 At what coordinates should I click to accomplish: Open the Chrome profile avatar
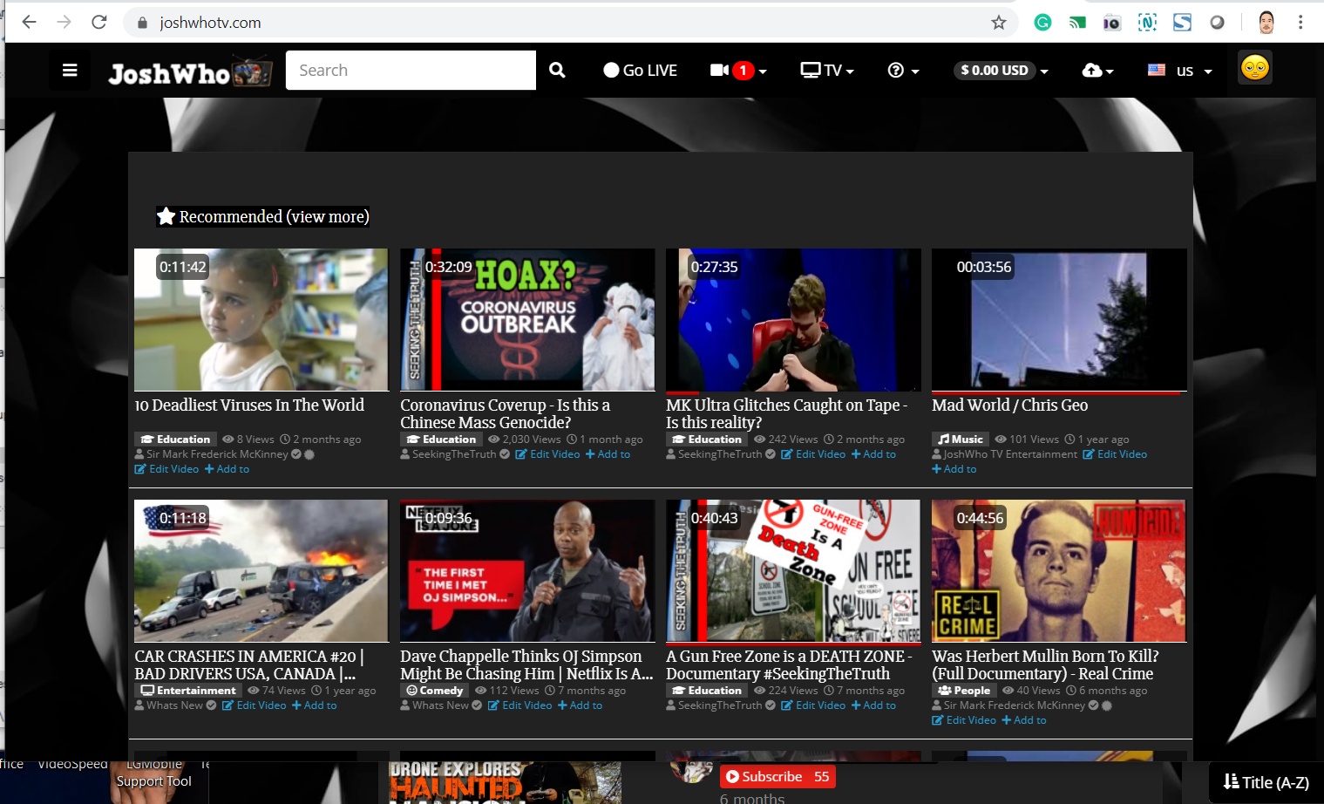point(1266,23)
